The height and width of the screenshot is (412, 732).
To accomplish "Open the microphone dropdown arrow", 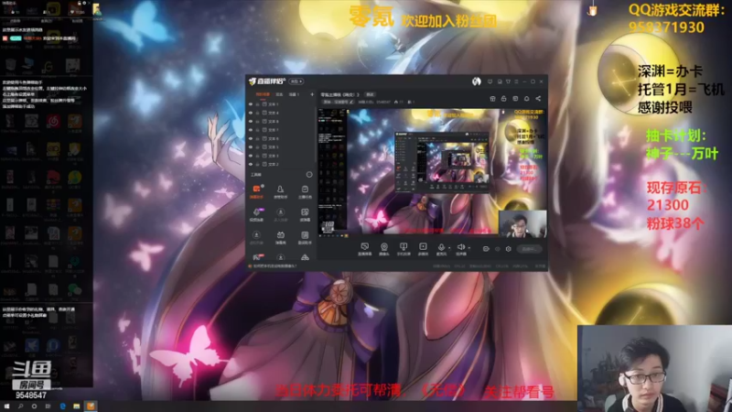I will pyautogui.click(x=449, y=247).
